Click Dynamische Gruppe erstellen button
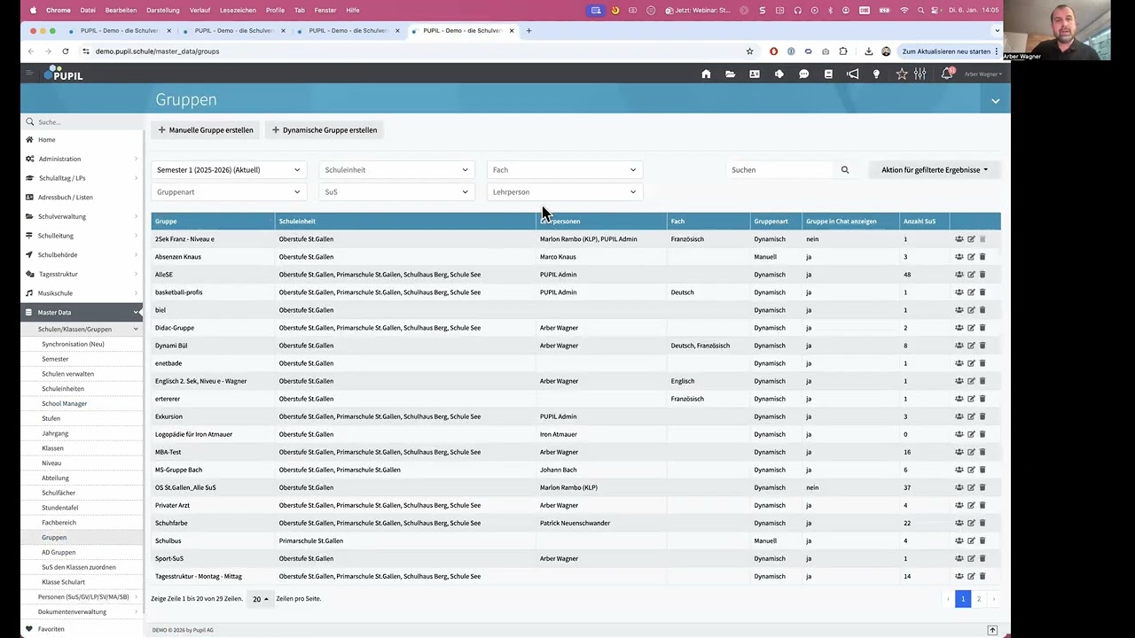Screen dimensions: 1135x638 324,130
